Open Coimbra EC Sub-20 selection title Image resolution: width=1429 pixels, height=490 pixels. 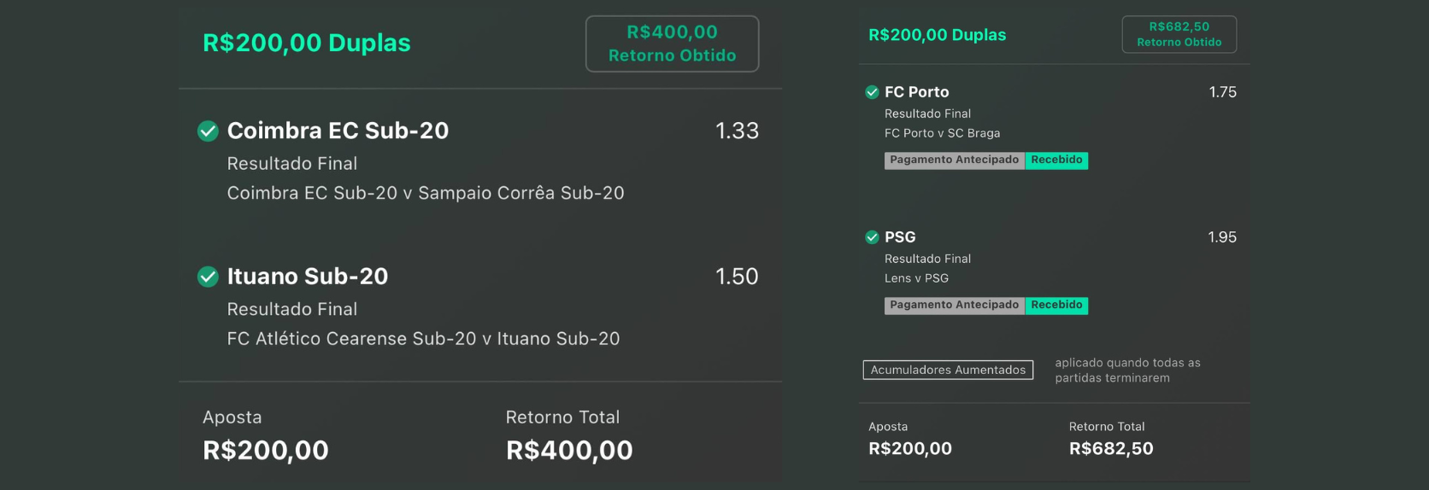pyautogui.click(x=338, y=131)
